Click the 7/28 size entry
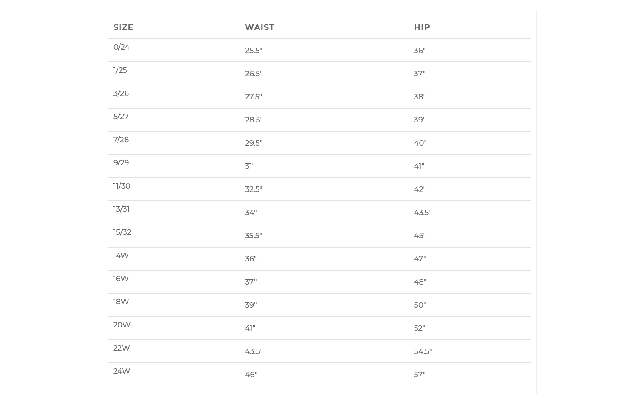626x394 pixels. click(x=121, y=140)
